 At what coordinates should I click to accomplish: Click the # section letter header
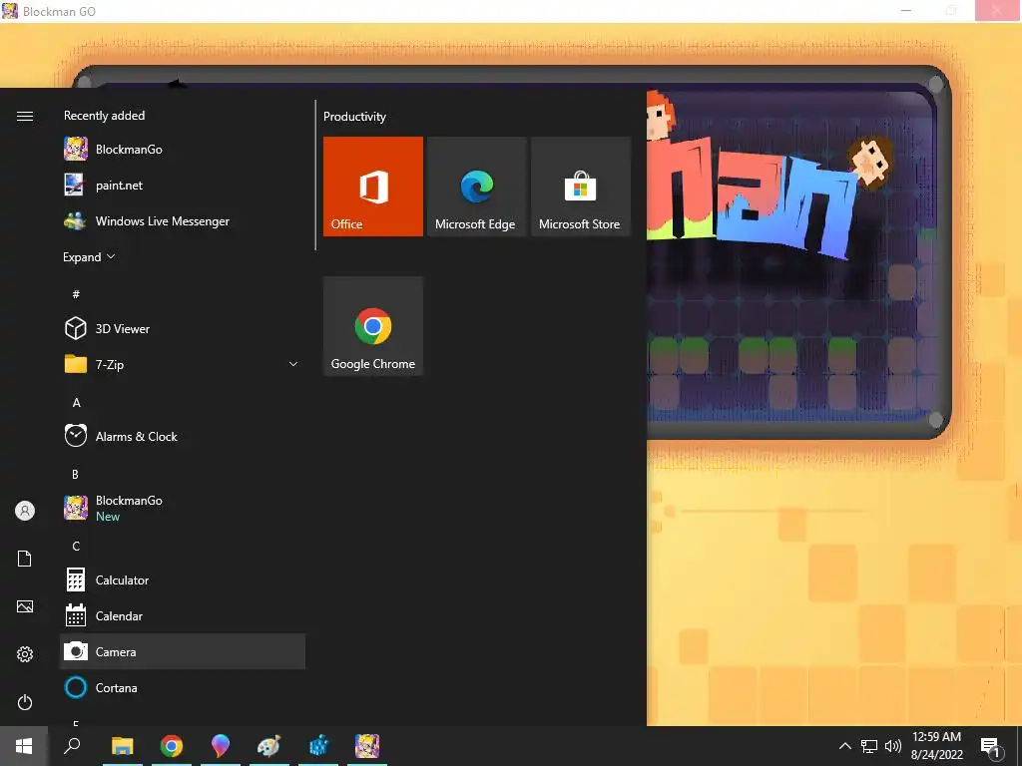coord(76,294)
